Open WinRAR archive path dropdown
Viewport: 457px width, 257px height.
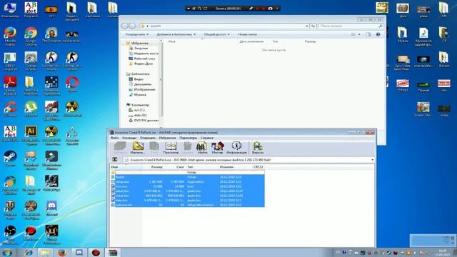(372, 160)
